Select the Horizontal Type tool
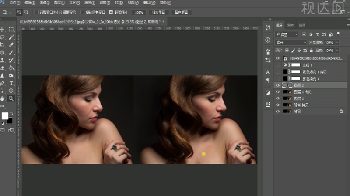The height and width of the screenshot is (196, 350). 11,83
